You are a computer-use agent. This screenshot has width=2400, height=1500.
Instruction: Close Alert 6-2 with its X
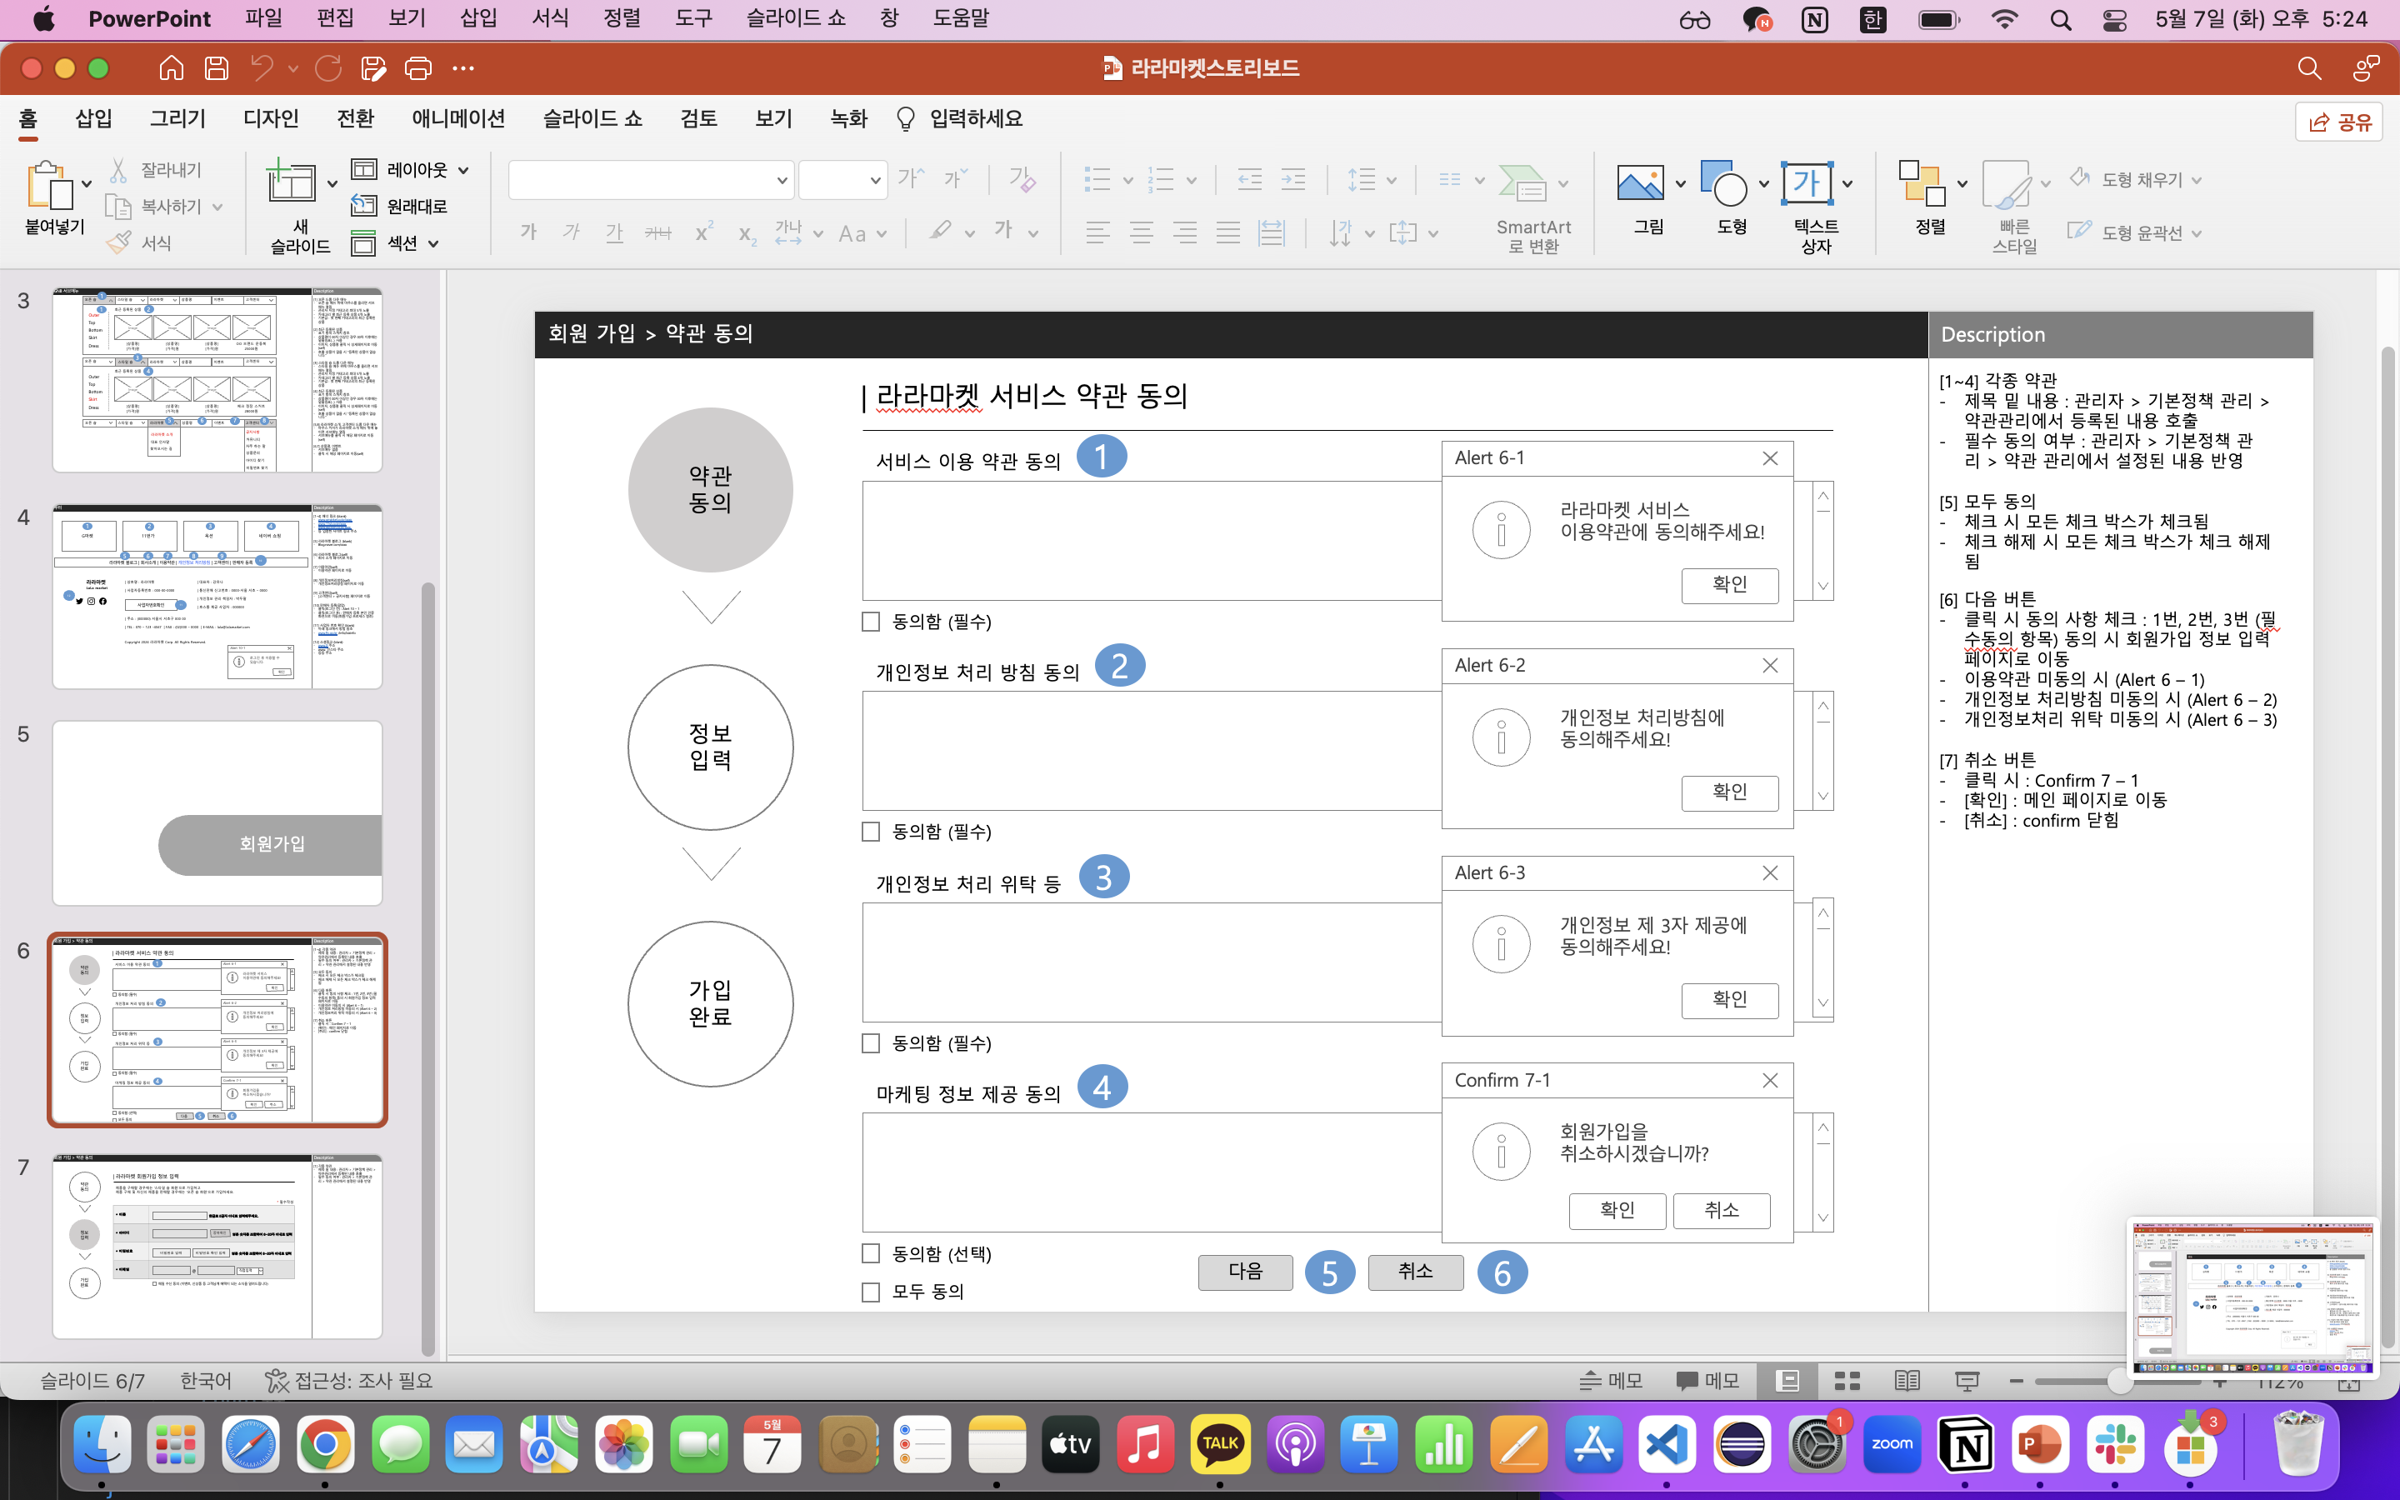1770,666
